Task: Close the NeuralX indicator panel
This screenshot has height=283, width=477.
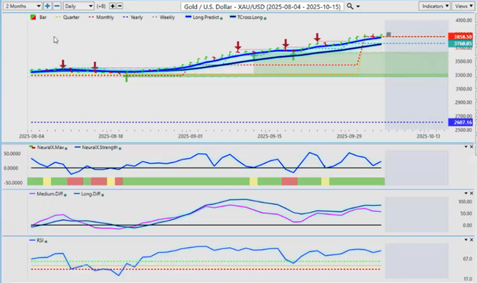Action: click(x=472, y=147)
